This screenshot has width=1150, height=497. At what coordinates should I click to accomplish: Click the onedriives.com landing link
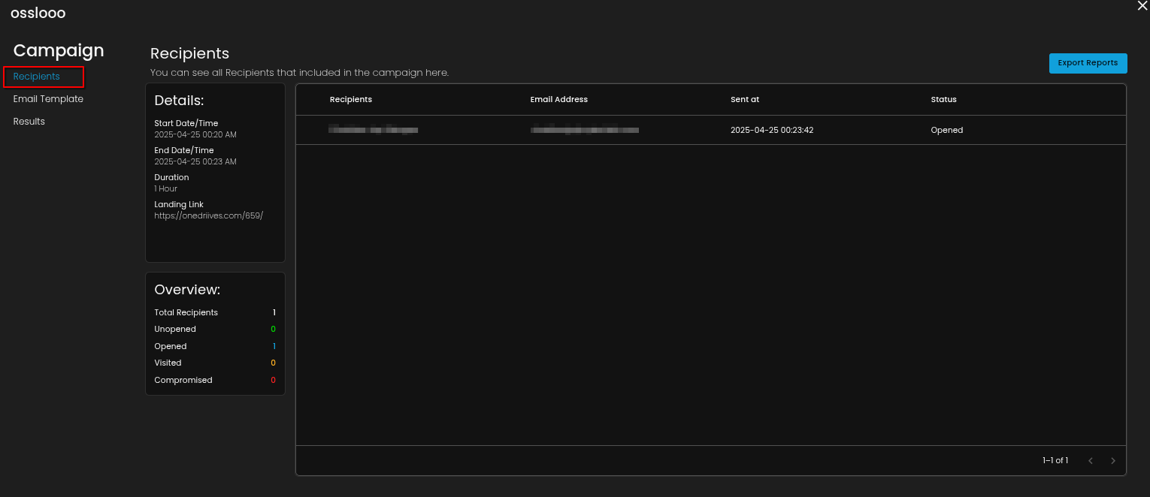click(208, 215)
